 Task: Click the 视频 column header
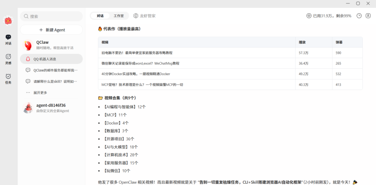tap(105, 42)
